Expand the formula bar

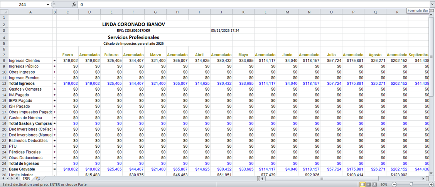point(432,5)
